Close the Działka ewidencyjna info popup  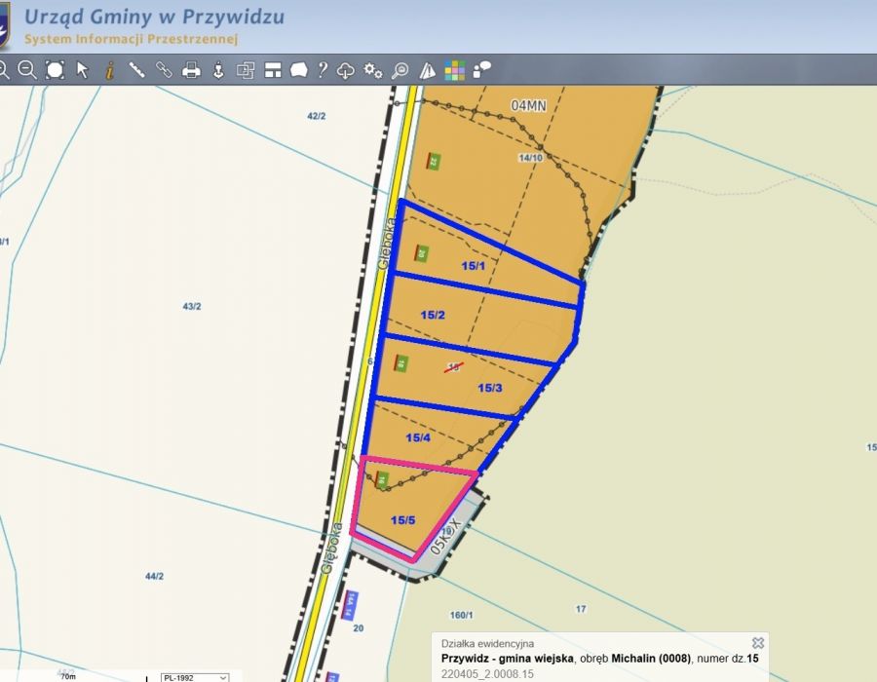(x=758, y=643)
